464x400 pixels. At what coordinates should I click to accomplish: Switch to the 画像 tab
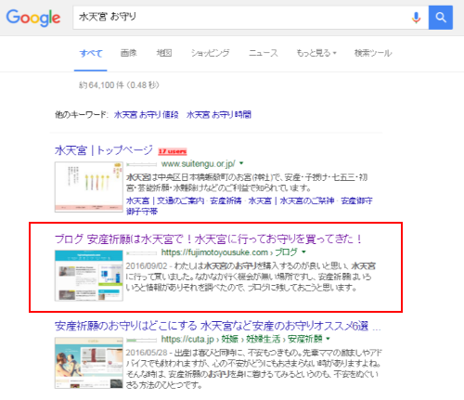(x=128, y=53)
